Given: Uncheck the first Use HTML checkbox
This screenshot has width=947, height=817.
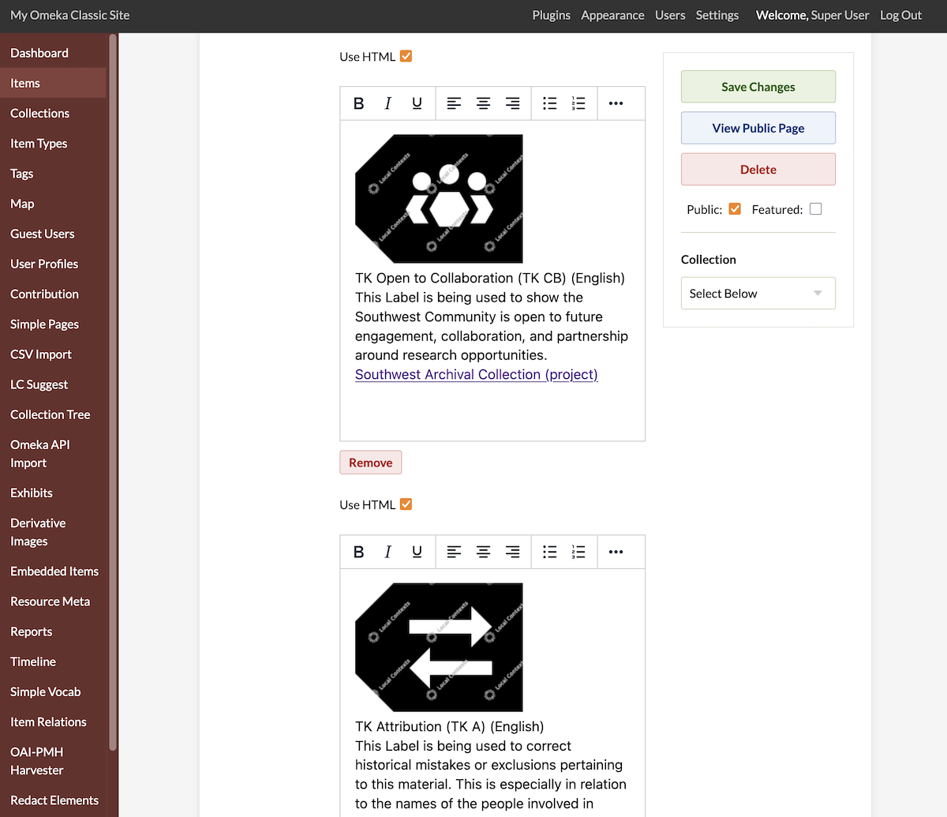Looking at the screenshot, I should pyautogui.click(x=406, y=56).
